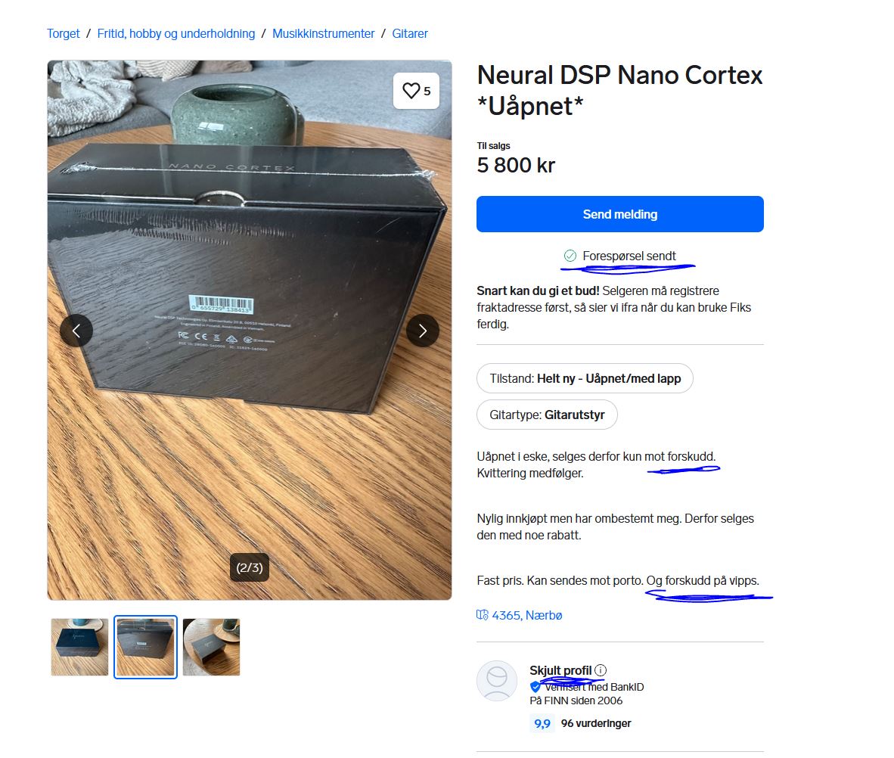Open the first thumbnail of the box
Screen dimensions: 894x758
pyautogui.click(x=79, y=648)
